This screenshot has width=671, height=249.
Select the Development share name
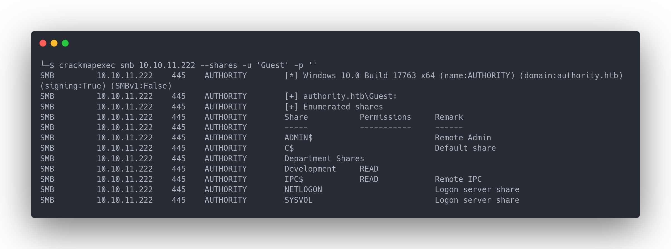tap(310, 169)
